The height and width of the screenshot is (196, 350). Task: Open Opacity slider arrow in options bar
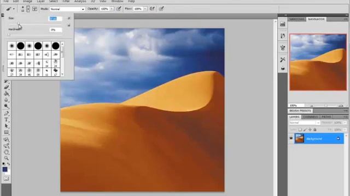click(x=112, y=9)
